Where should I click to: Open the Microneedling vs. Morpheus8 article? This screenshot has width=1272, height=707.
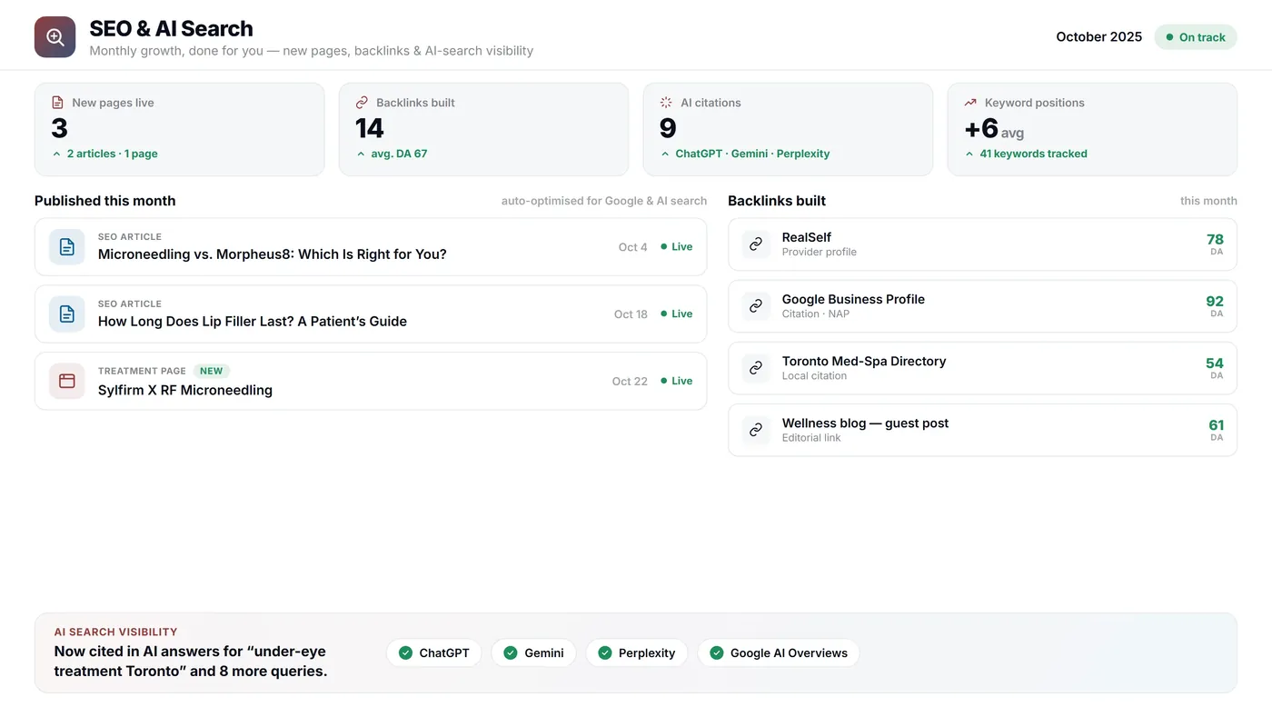(371, 246)
